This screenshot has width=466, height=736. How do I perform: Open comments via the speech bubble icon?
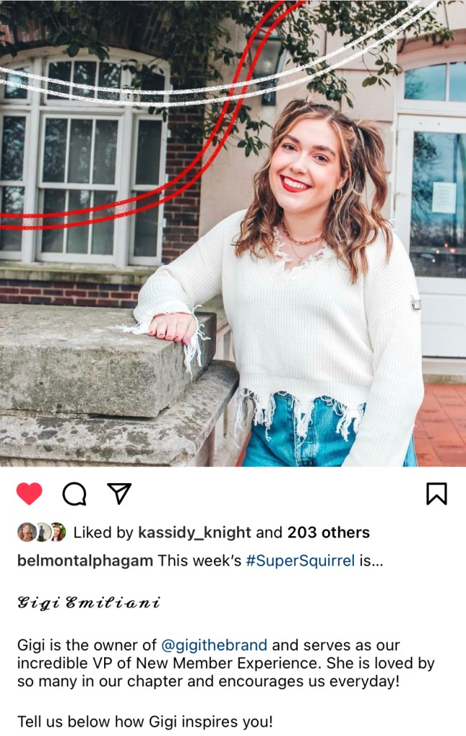[75, 494]
